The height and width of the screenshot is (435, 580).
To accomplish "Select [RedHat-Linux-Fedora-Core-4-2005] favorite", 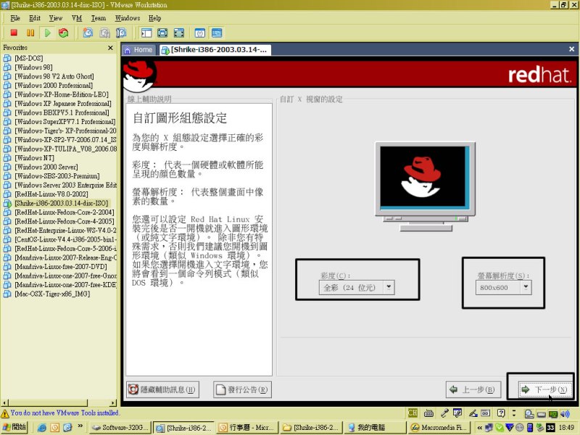I will pyautogui.click(x=65, y=221).
